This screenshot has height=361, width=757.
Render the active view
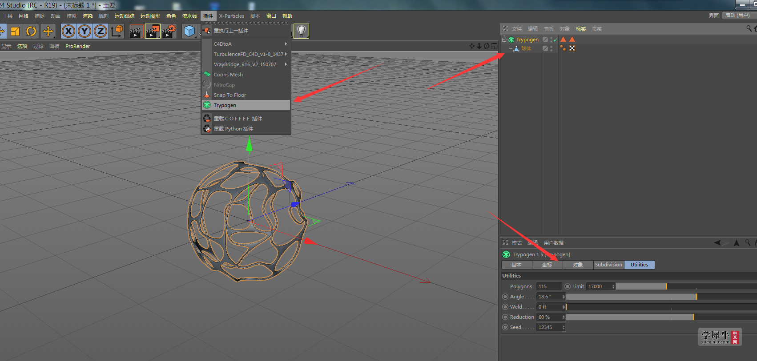pyautogui.click(x=136, y=31)
